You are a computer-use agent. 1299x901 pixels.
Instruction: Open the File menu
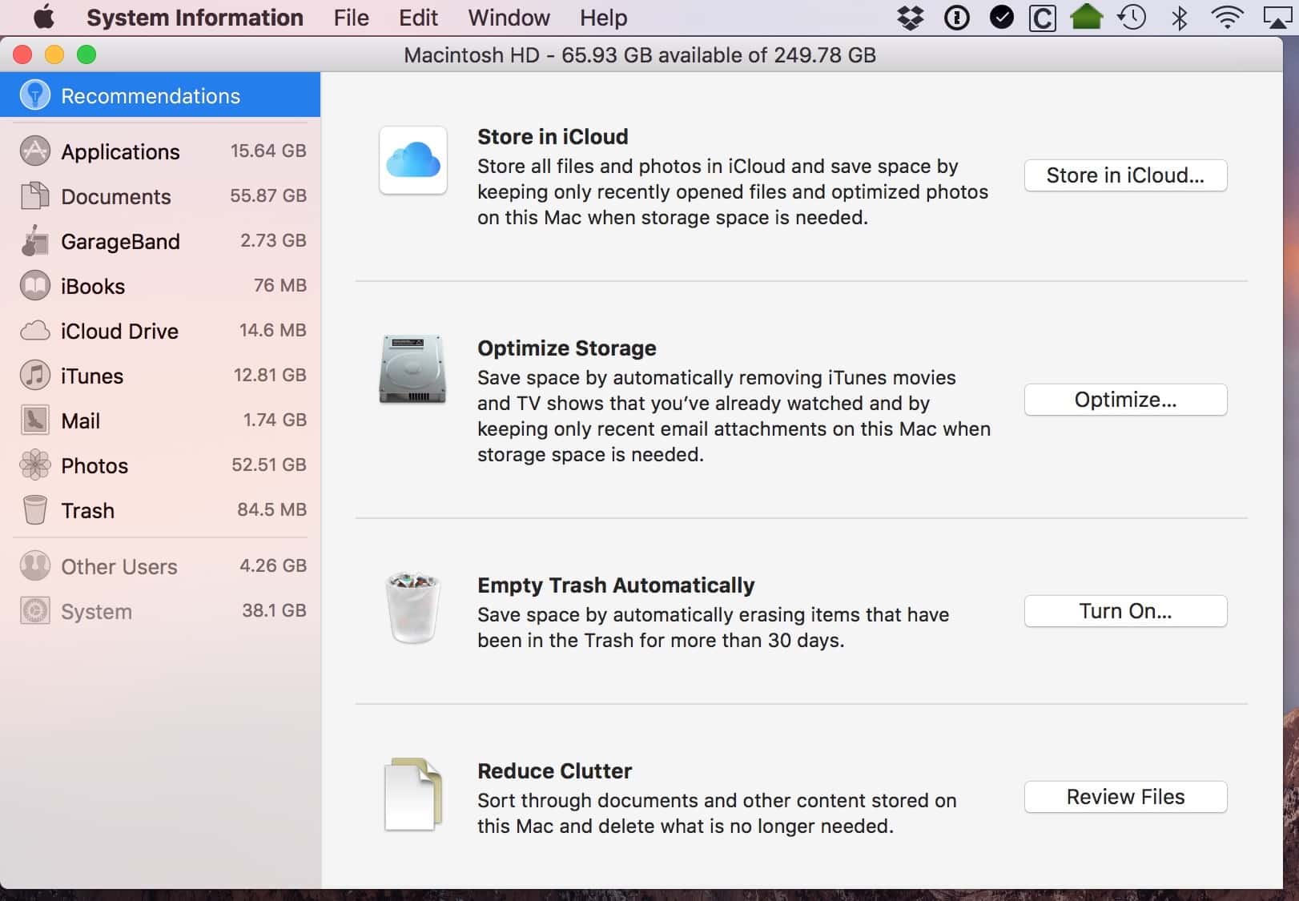(352, 18)
